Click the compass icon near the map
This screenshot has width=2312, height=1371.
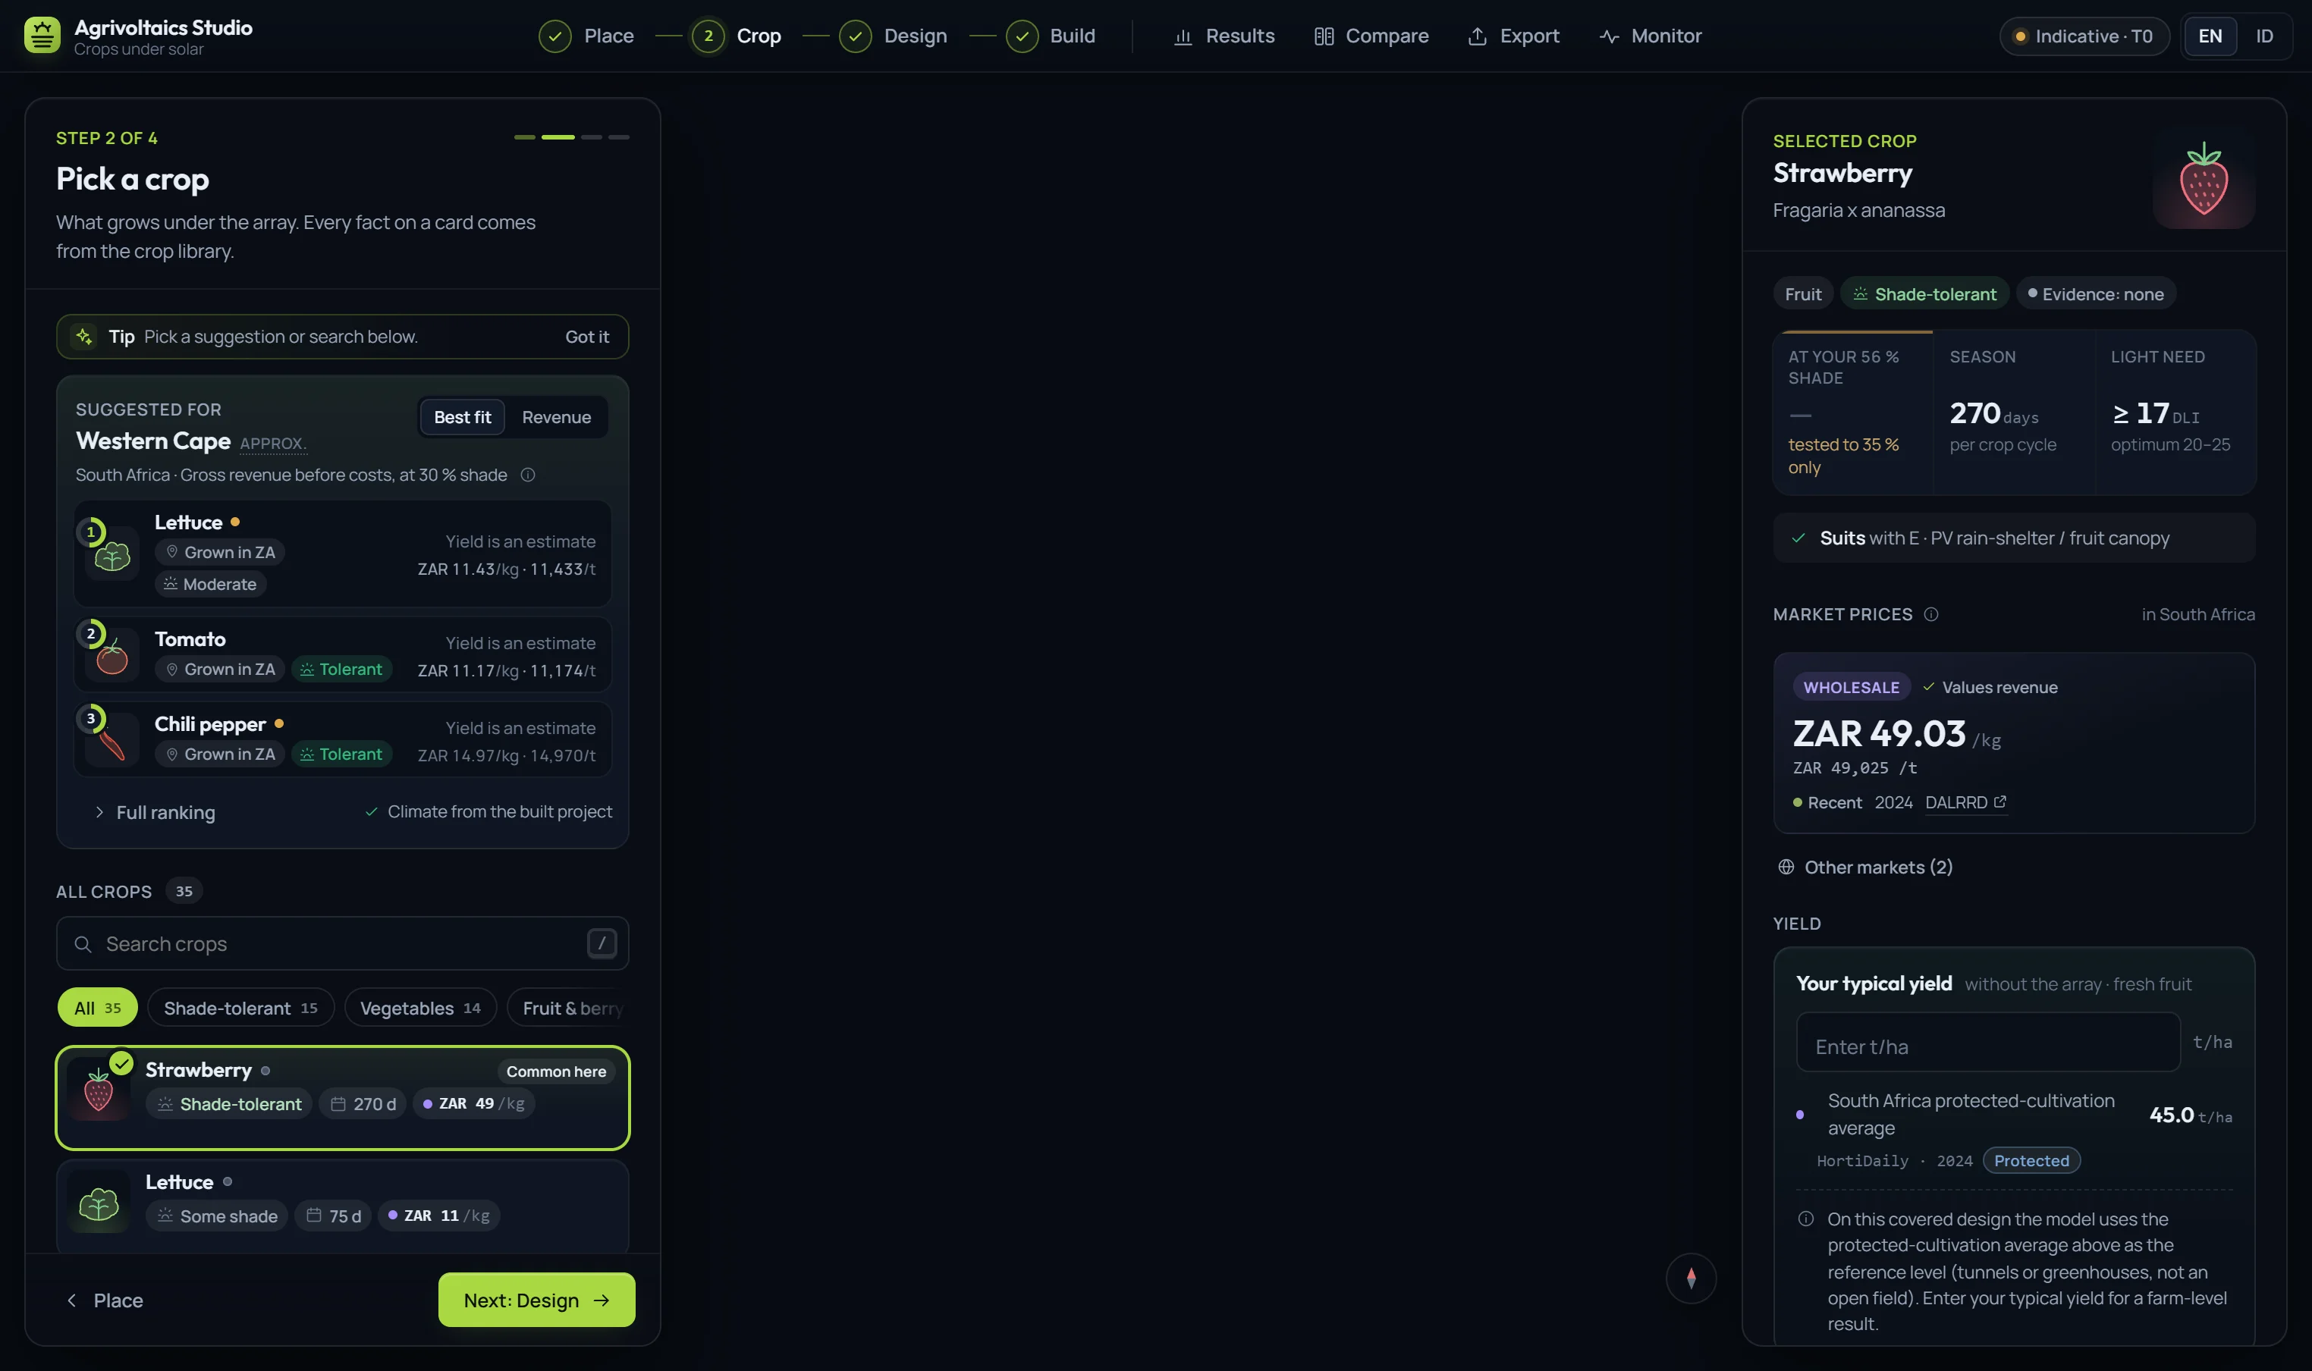coord(1690,1278)
